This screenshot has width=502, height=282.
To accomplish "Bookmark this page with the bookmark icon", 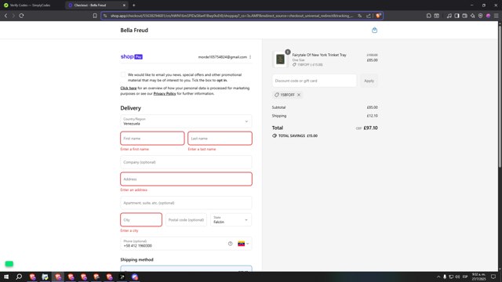I will coord(95,16).
